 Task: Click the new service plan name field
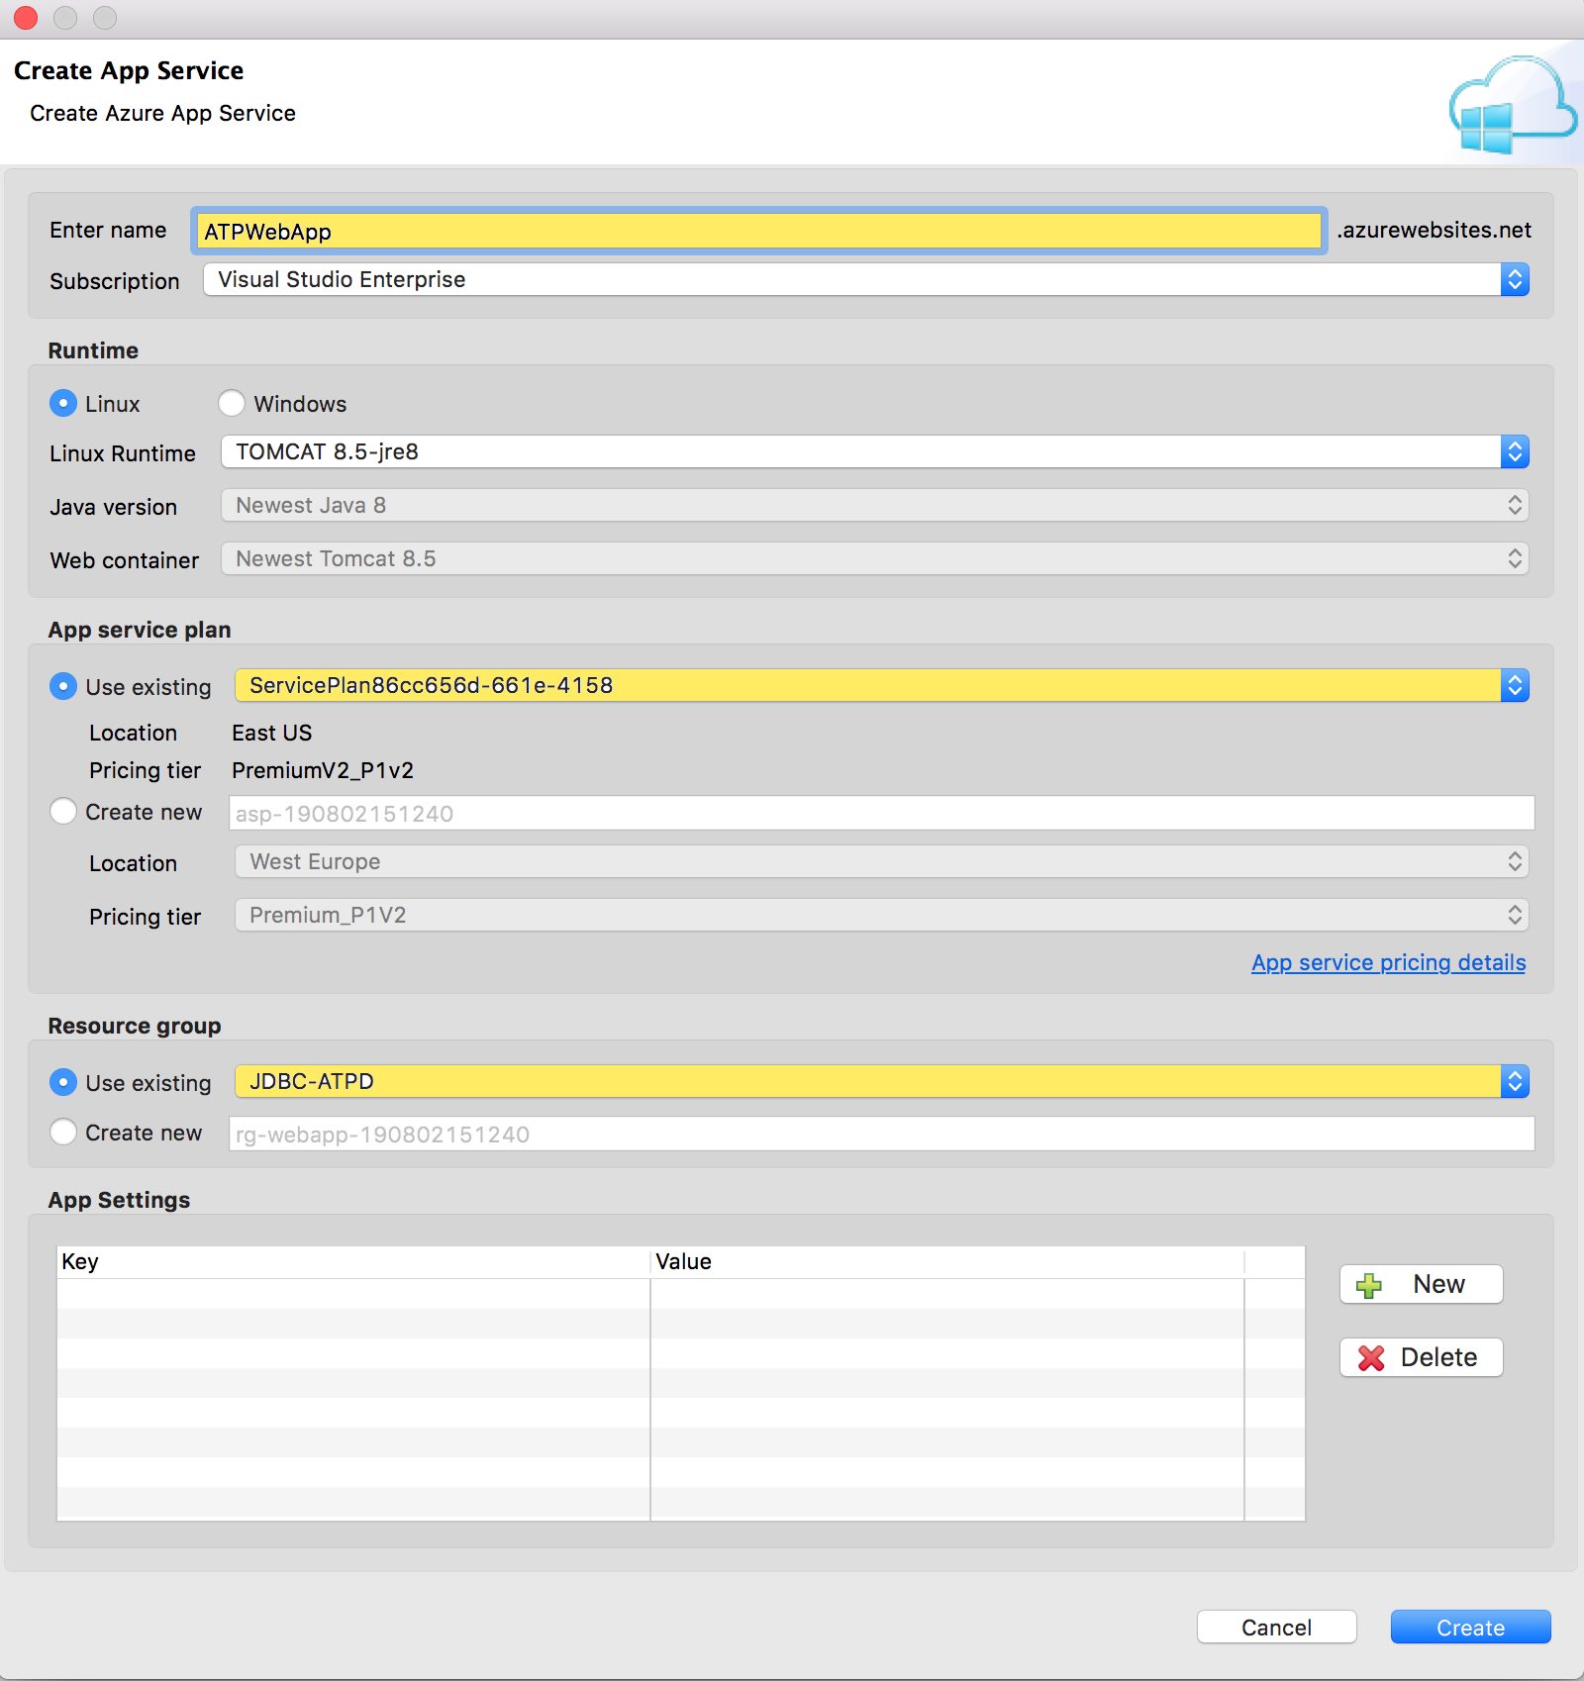point(882,813)
